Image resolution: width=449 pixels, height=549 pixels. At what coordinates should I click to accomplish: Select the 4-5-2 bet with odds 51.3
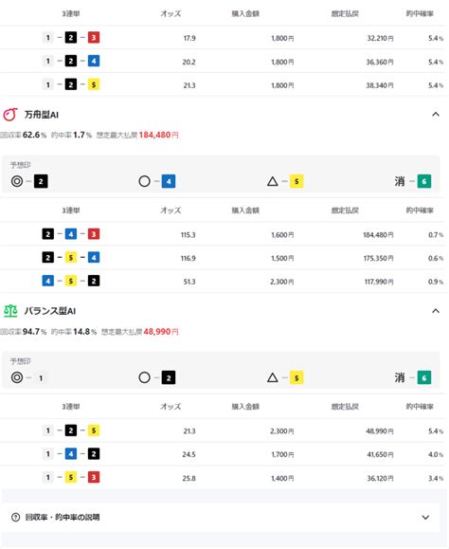click(224, 282)
